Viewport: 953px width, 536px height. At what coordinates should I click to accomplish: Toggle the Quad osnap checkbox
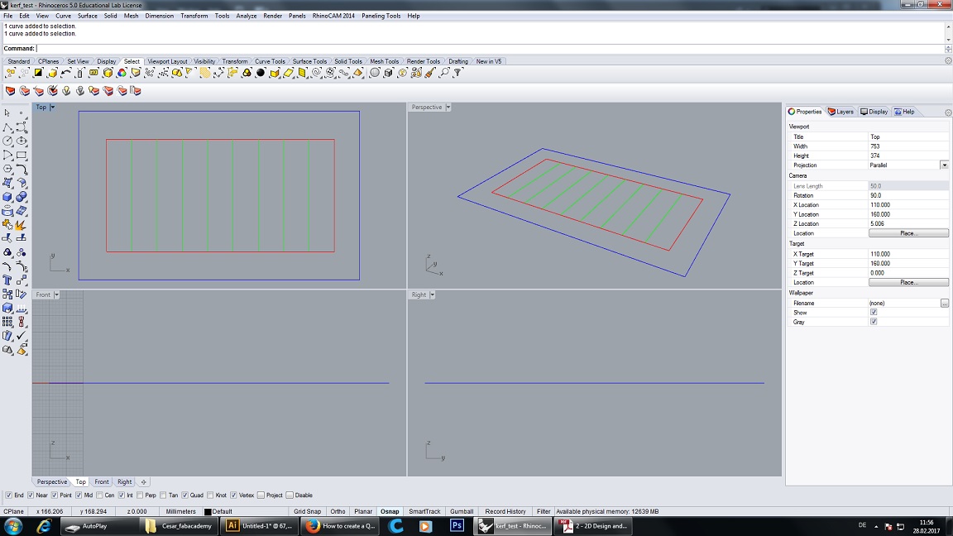pyautogui.click(x=184, y=495)
